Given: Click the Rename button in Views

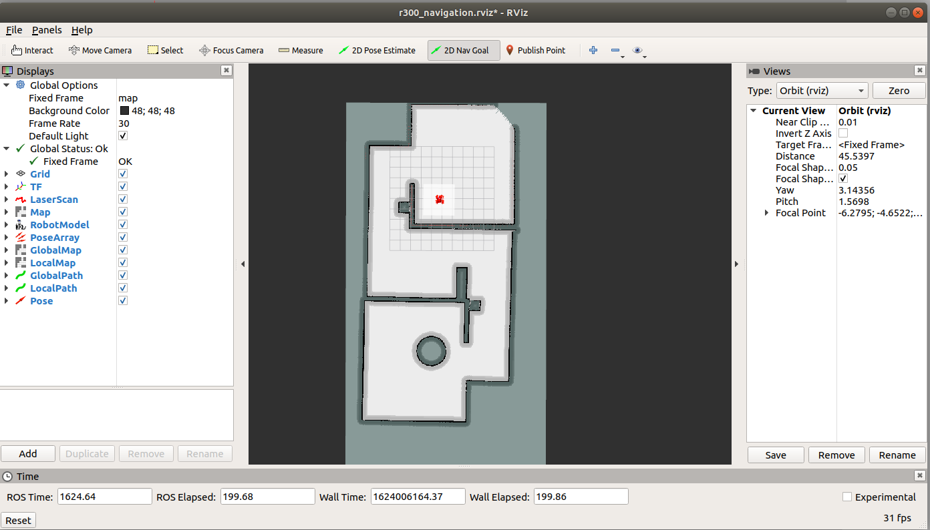Looking at the screenshot, I should point(897,455).
